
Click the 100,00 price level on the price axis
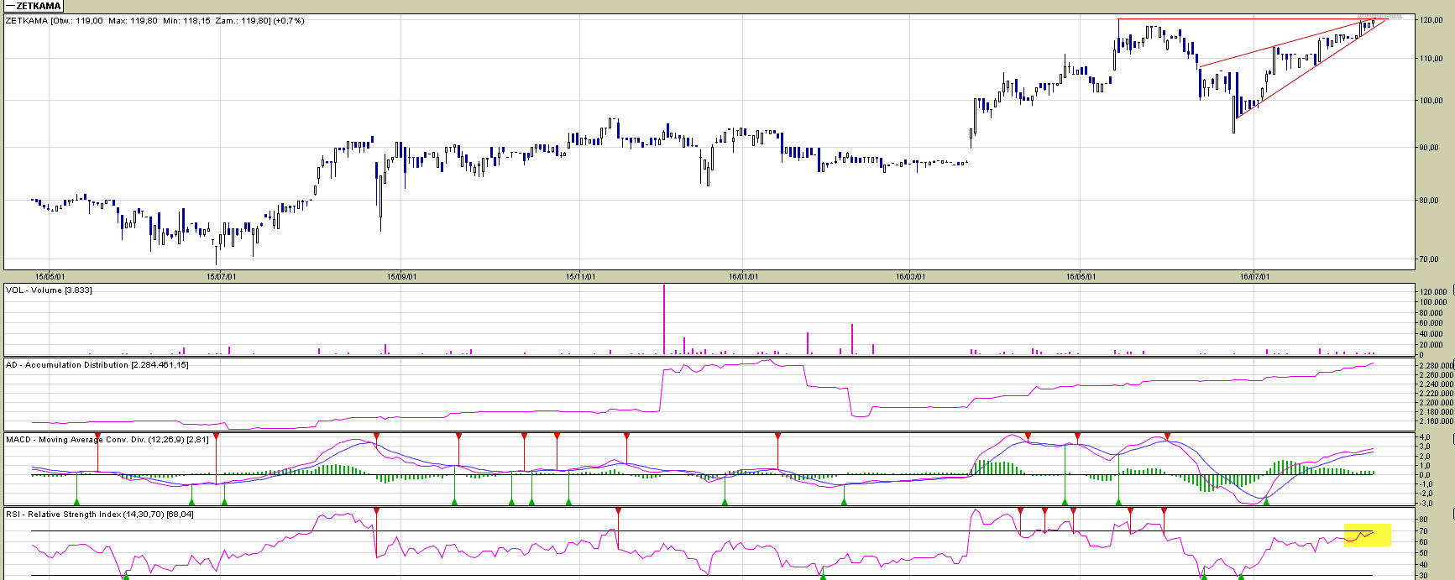click(1431, 101)
